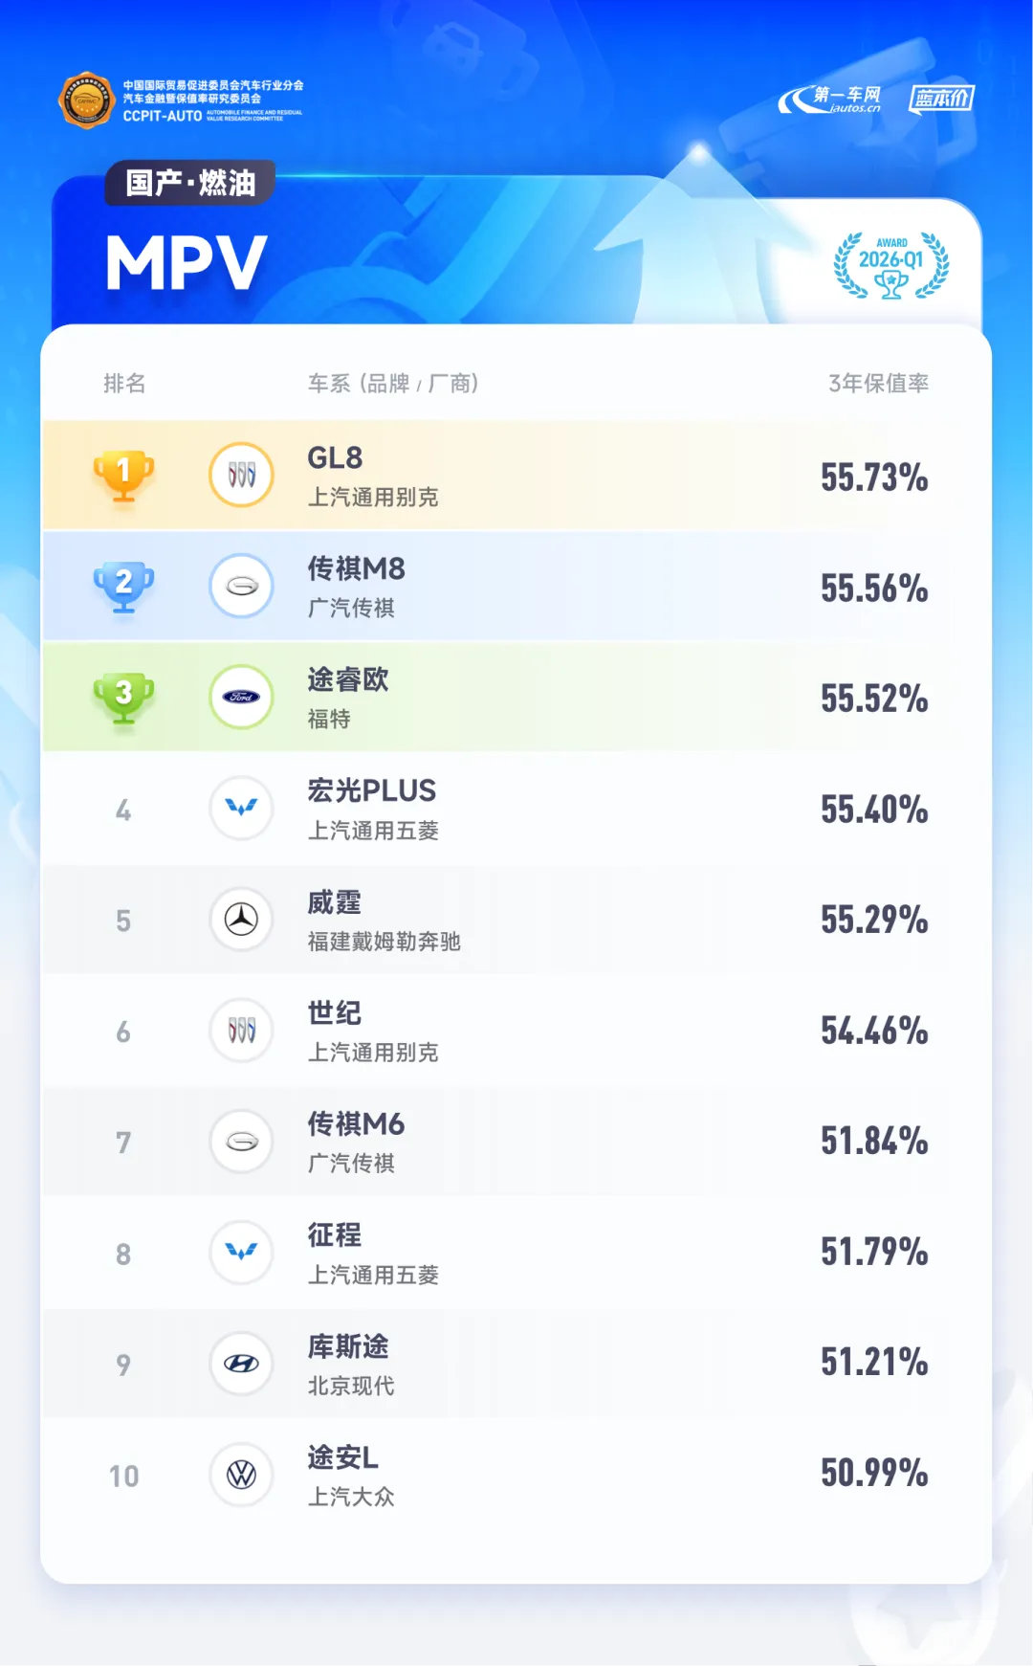Click the 征程 model name

click(335, 1234)
